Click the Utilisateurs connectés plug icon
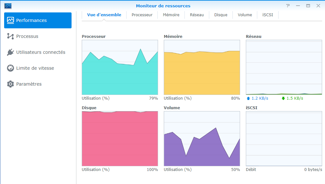Image resolution: width=325 pixels, height=184 pixels. tap(10, 52)
